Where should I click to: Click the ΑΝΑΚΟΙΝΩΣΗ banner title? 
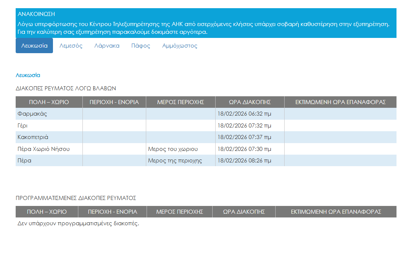pos(37,14)
